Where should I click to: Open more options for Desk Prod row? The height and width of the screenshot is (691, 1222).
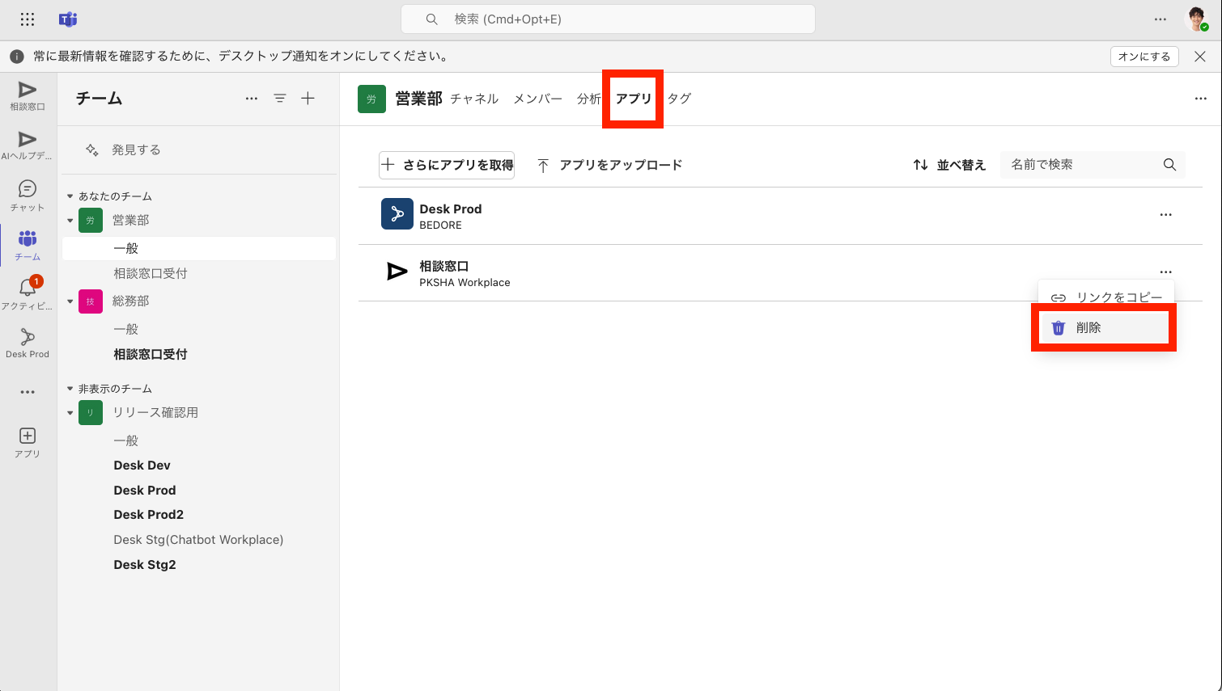point(1166,215)
